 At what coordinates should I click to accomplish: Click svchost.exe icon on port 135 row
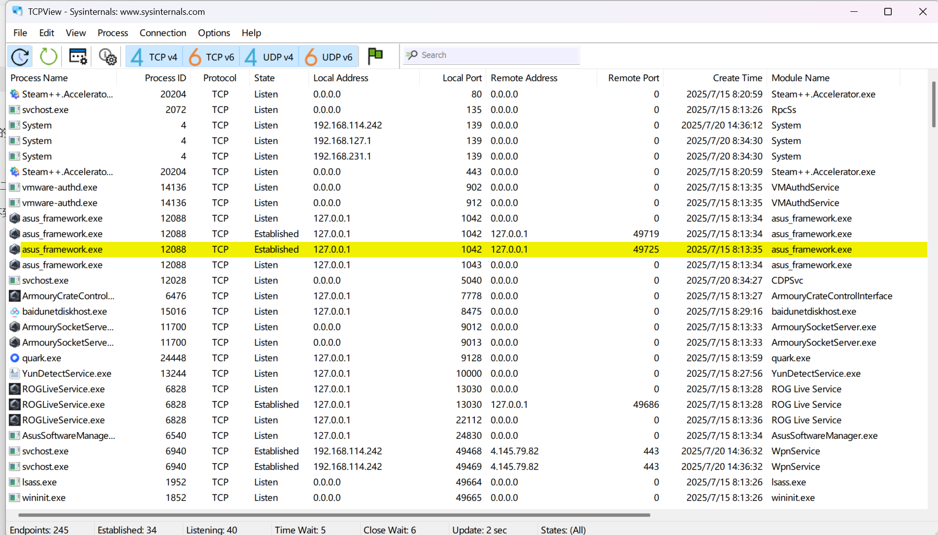[x=15, y=110]
